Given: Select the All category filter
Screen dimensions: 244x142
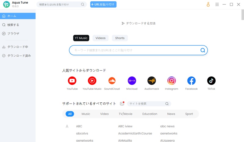Looking at the screenshot, I should tap(70, 114).
